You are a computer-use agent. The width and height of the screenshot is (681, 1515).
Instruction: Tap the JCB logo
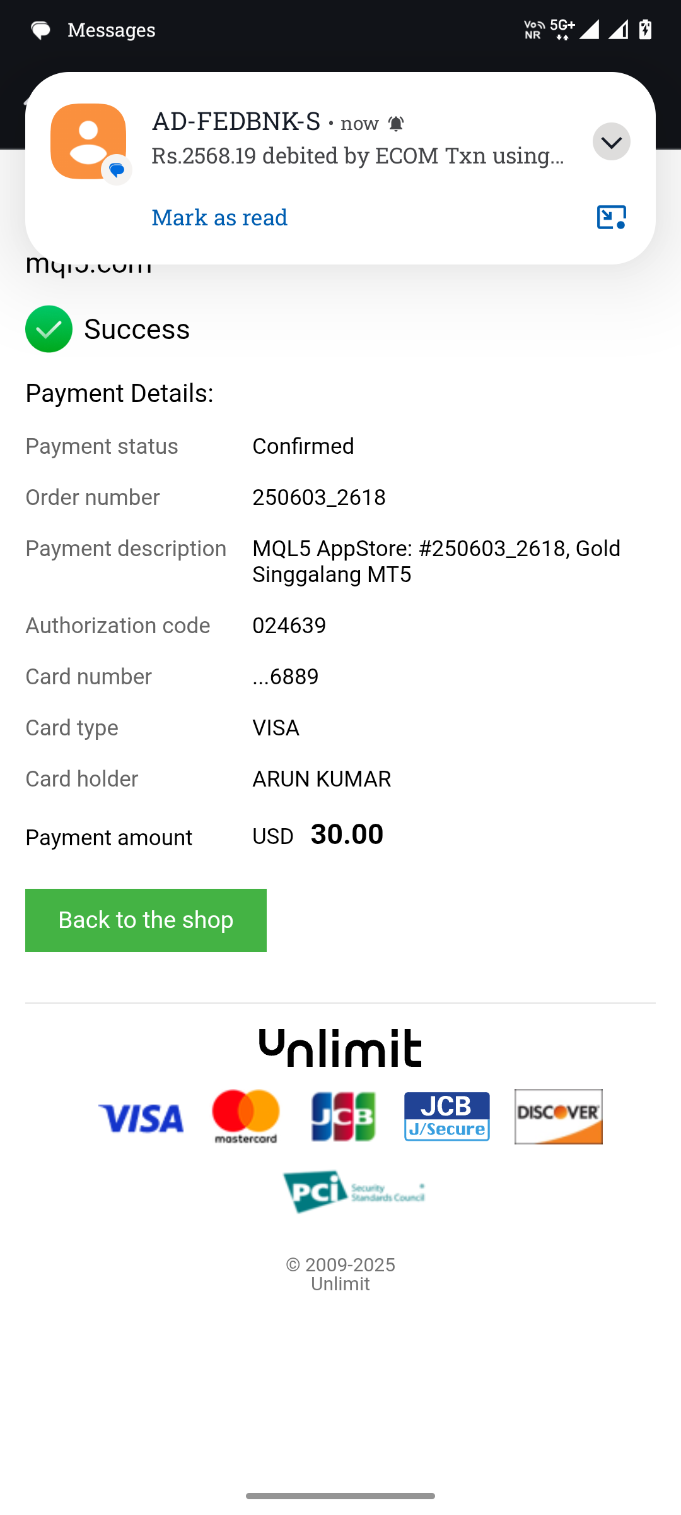(x=344, y=1117)
